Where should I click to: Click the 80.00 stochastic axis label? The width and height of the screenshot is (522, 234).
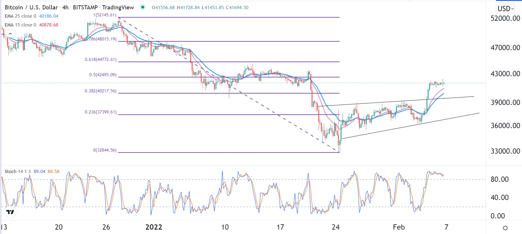[499, 179]
